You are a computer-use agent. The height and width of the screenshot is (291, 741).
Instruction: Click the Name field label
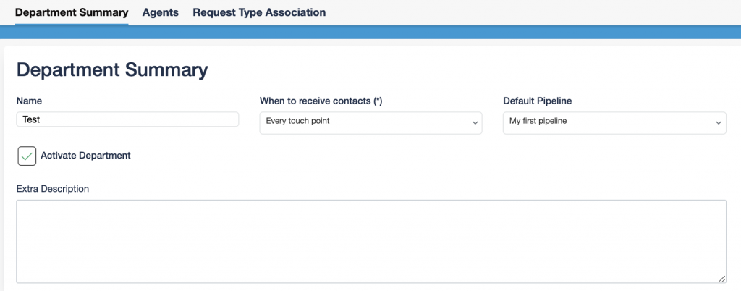pyautogui.click(x=29, y=101)
